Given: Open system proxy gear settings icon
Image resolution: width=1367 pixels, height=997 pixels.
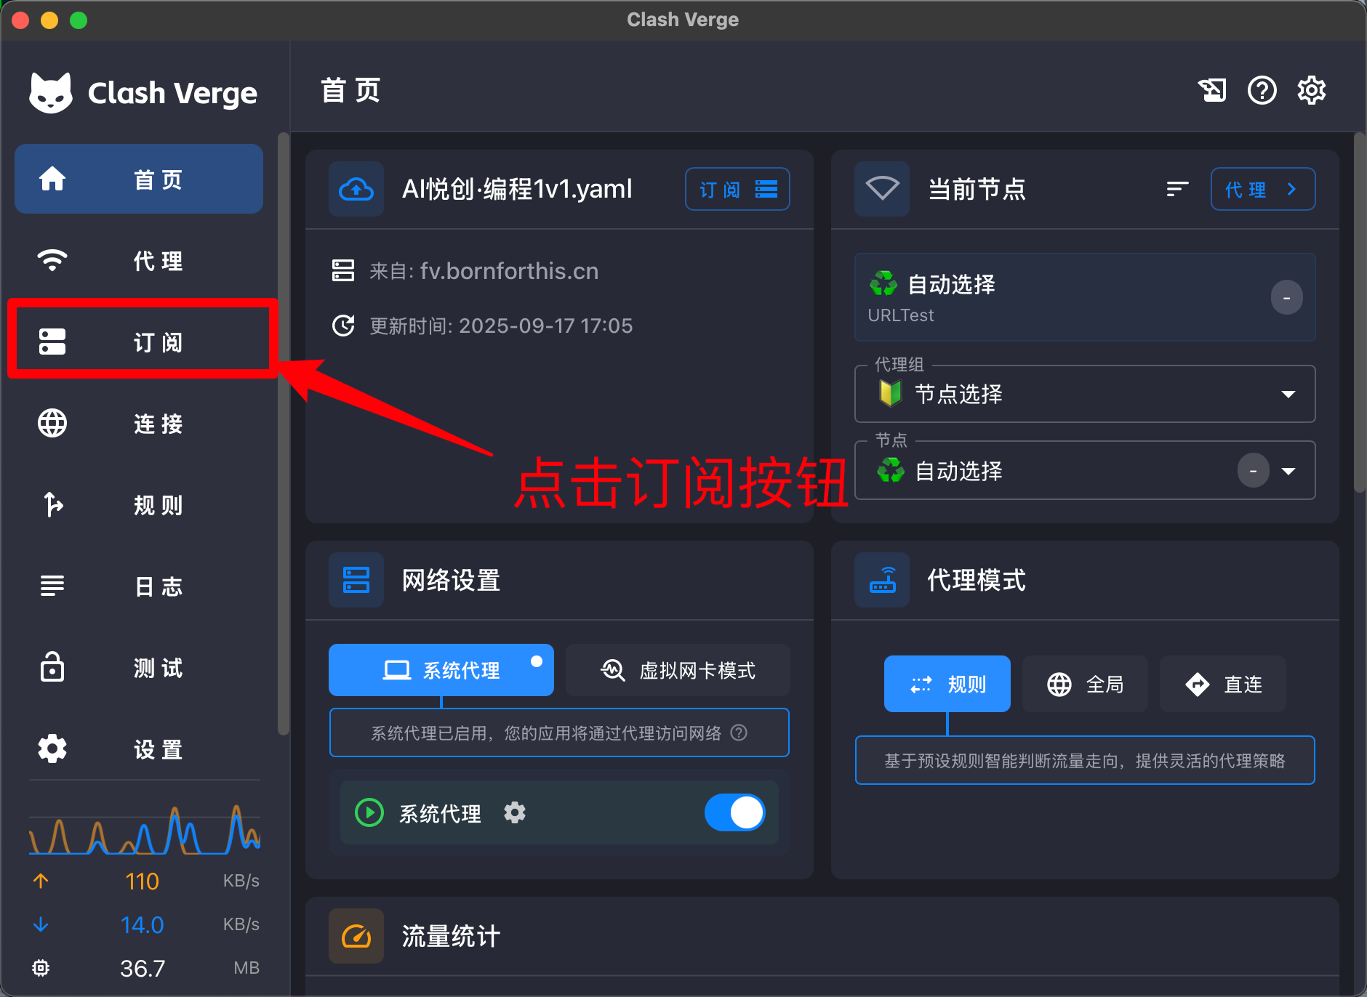Looking at the screenshot, I should pyautogui.click(x=515, y=812).
